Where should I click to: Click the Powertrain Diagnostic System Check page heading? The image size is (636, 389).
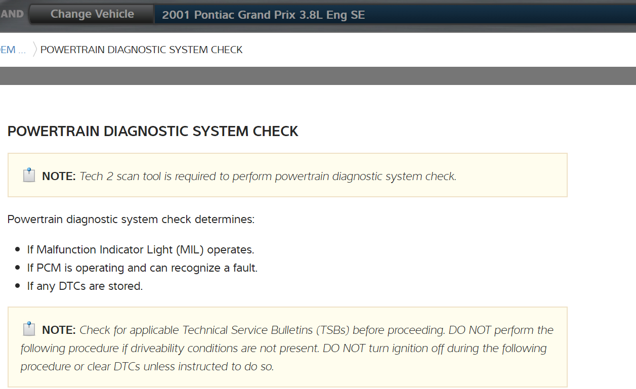(153, 132)
